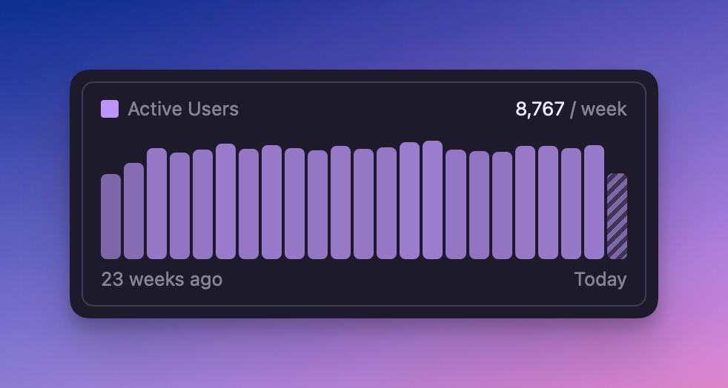Viewport: 728px width, 388px height.
Task: Click the Active Users title label
Action: click(x=183, y=109)
